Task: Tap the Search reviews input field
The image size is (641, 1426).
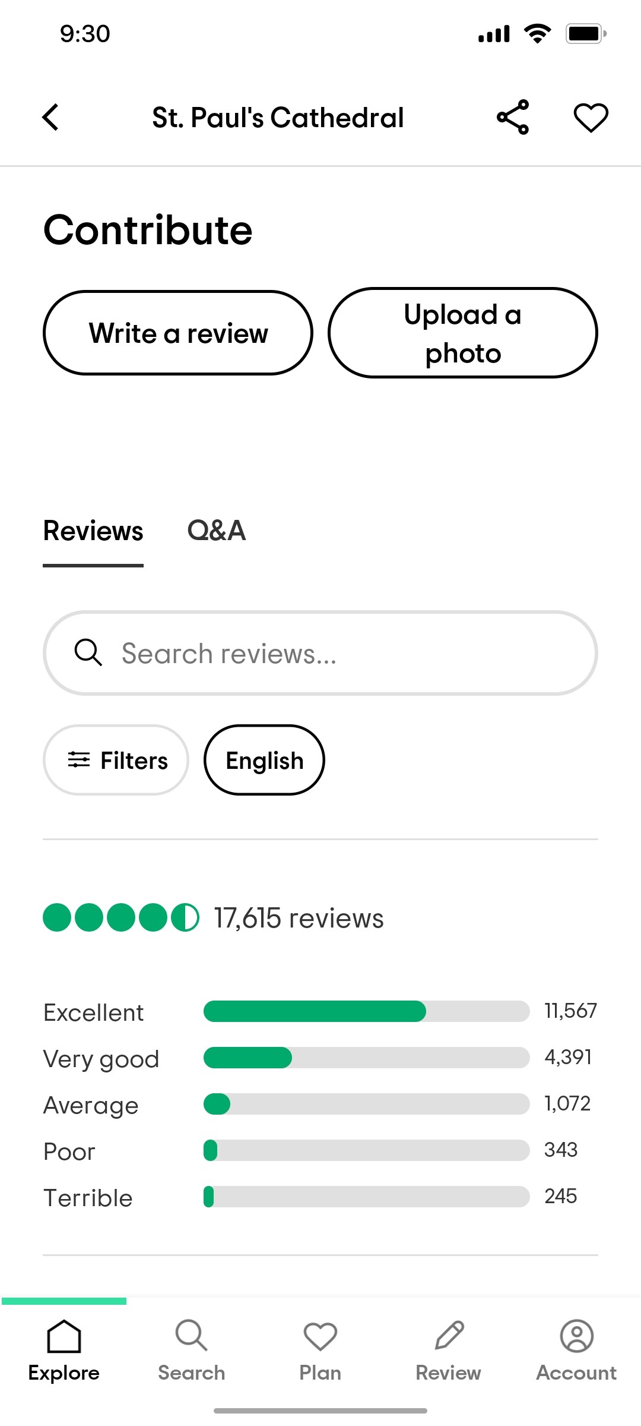Action: (320, 652)
